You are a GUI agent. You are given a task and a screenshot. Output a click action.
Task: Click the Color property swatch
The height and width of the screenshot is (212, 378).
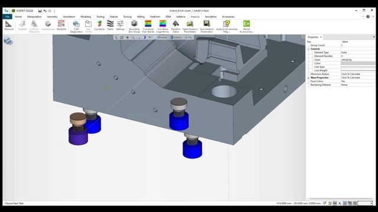click(x=358, y=63)
